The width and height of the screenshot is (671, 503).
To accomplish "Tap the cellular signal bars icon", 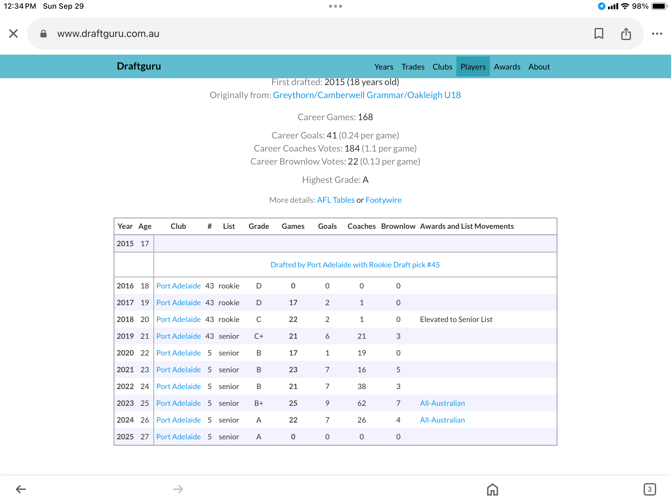I will pyautogui.click(x=613, y=6).
